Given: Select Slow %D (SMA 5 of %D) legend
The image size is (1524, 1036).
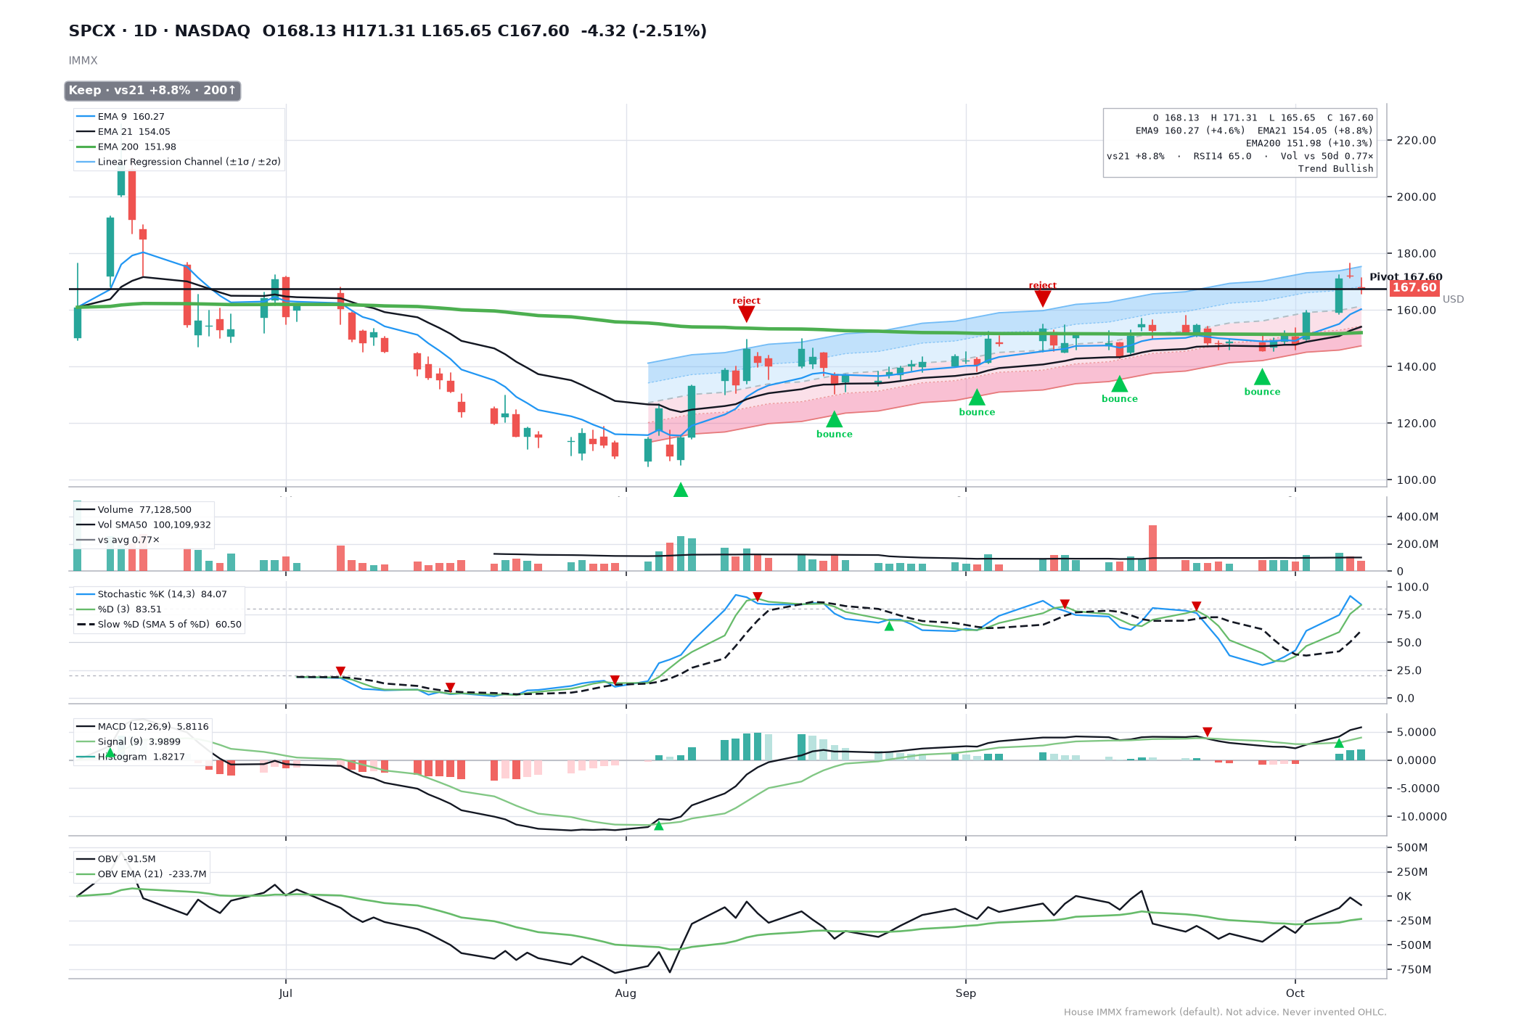Looking at the screenshot, I should (x=159, y=625).
